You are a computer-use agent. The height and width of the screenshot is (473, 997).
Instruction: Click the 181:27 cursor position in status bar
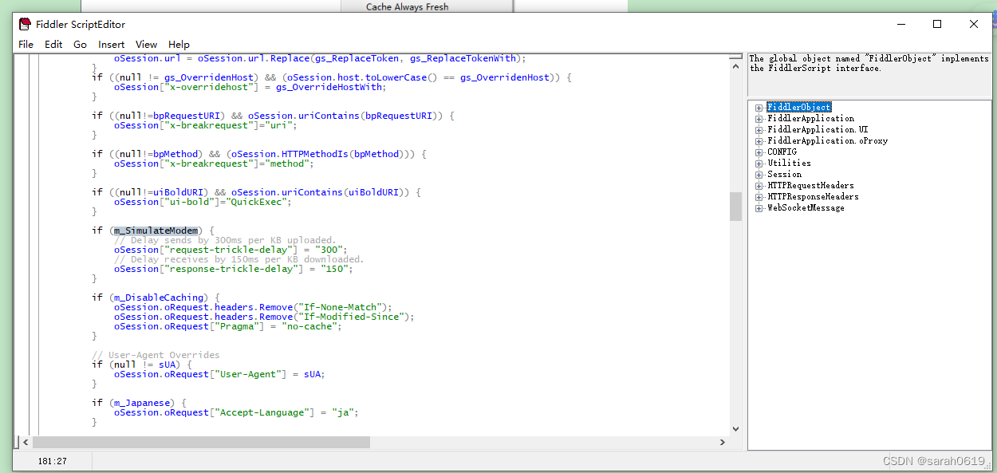click(x=53, y=461)
